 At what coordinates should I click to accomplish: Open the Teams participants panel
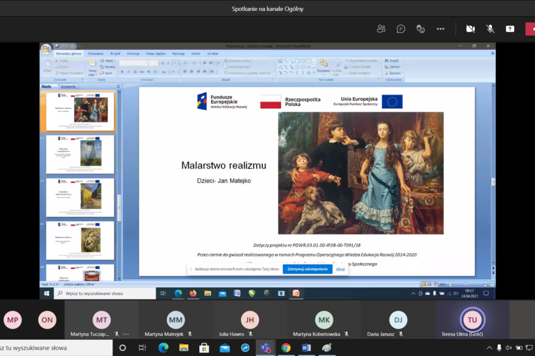point(381,29)
